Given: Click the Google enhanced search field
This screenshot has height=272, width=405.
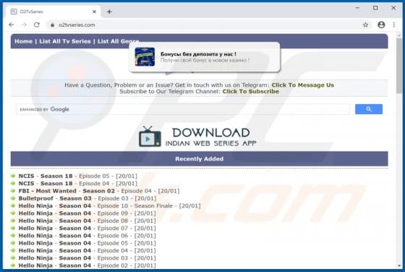Looking at the screenshot, I should [x=182, y=109].
